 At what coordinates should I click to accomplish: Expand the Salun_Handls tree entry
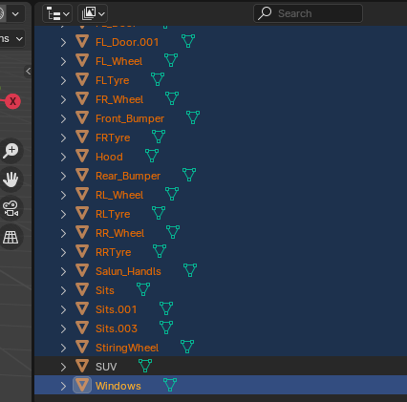pos(63,271)
